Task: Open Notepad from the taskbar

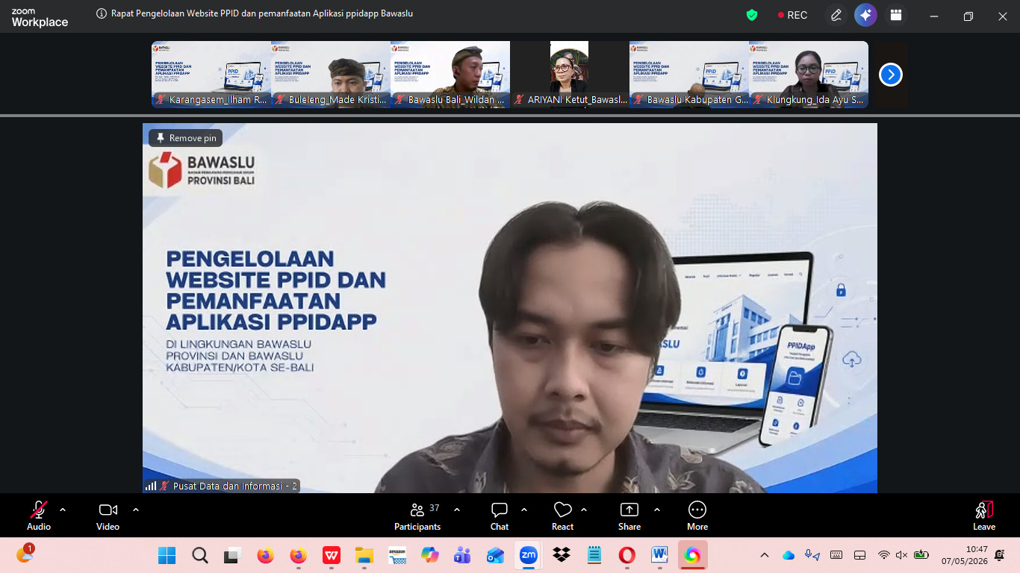Action: (594, 555)
